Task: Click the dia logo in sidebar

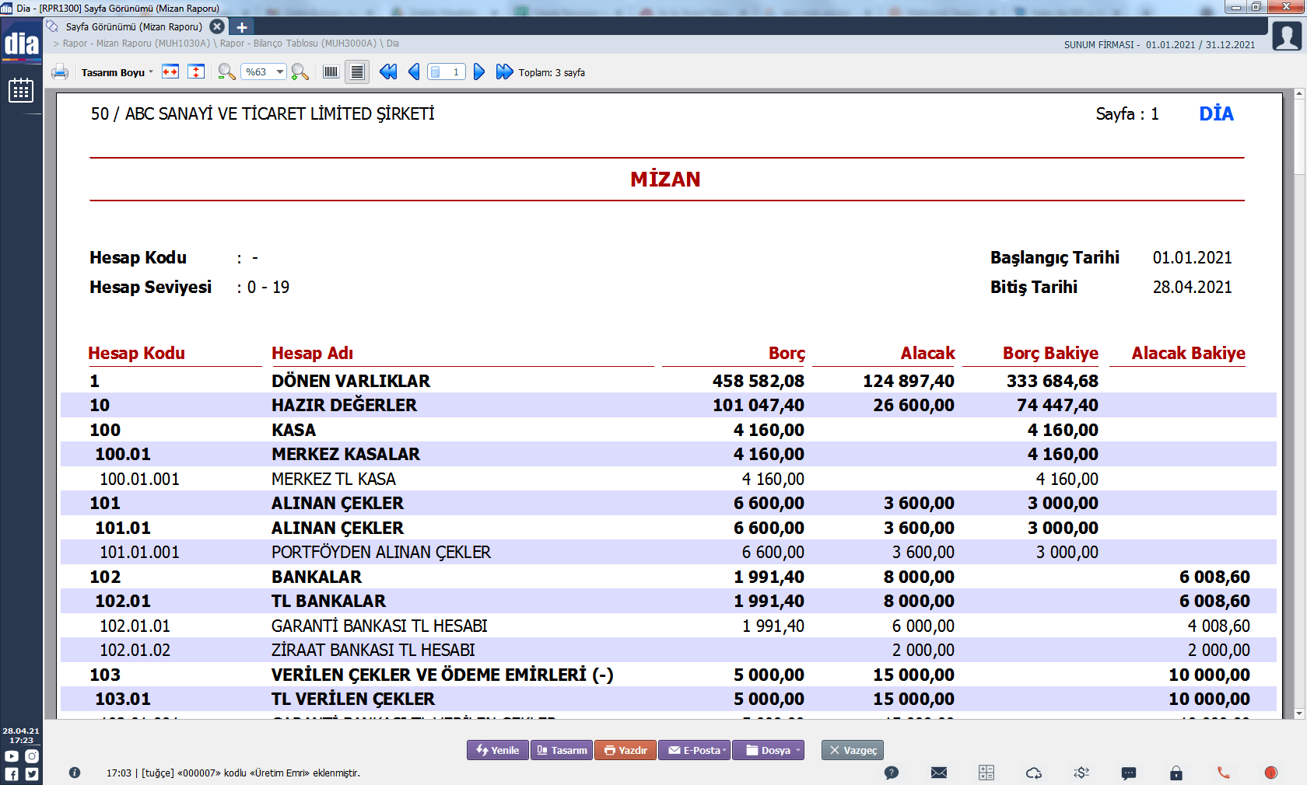Action: (x=22, y=43)
